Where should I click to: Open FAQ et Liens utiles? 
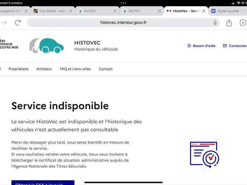pos(75,69)
